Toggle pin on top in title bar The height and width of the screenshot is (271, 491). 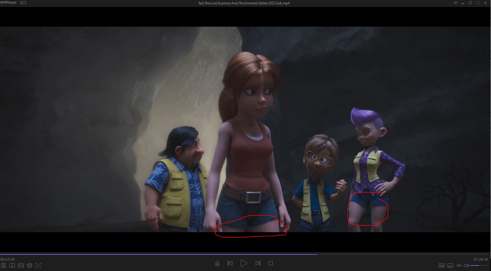[x=455, y=3]
